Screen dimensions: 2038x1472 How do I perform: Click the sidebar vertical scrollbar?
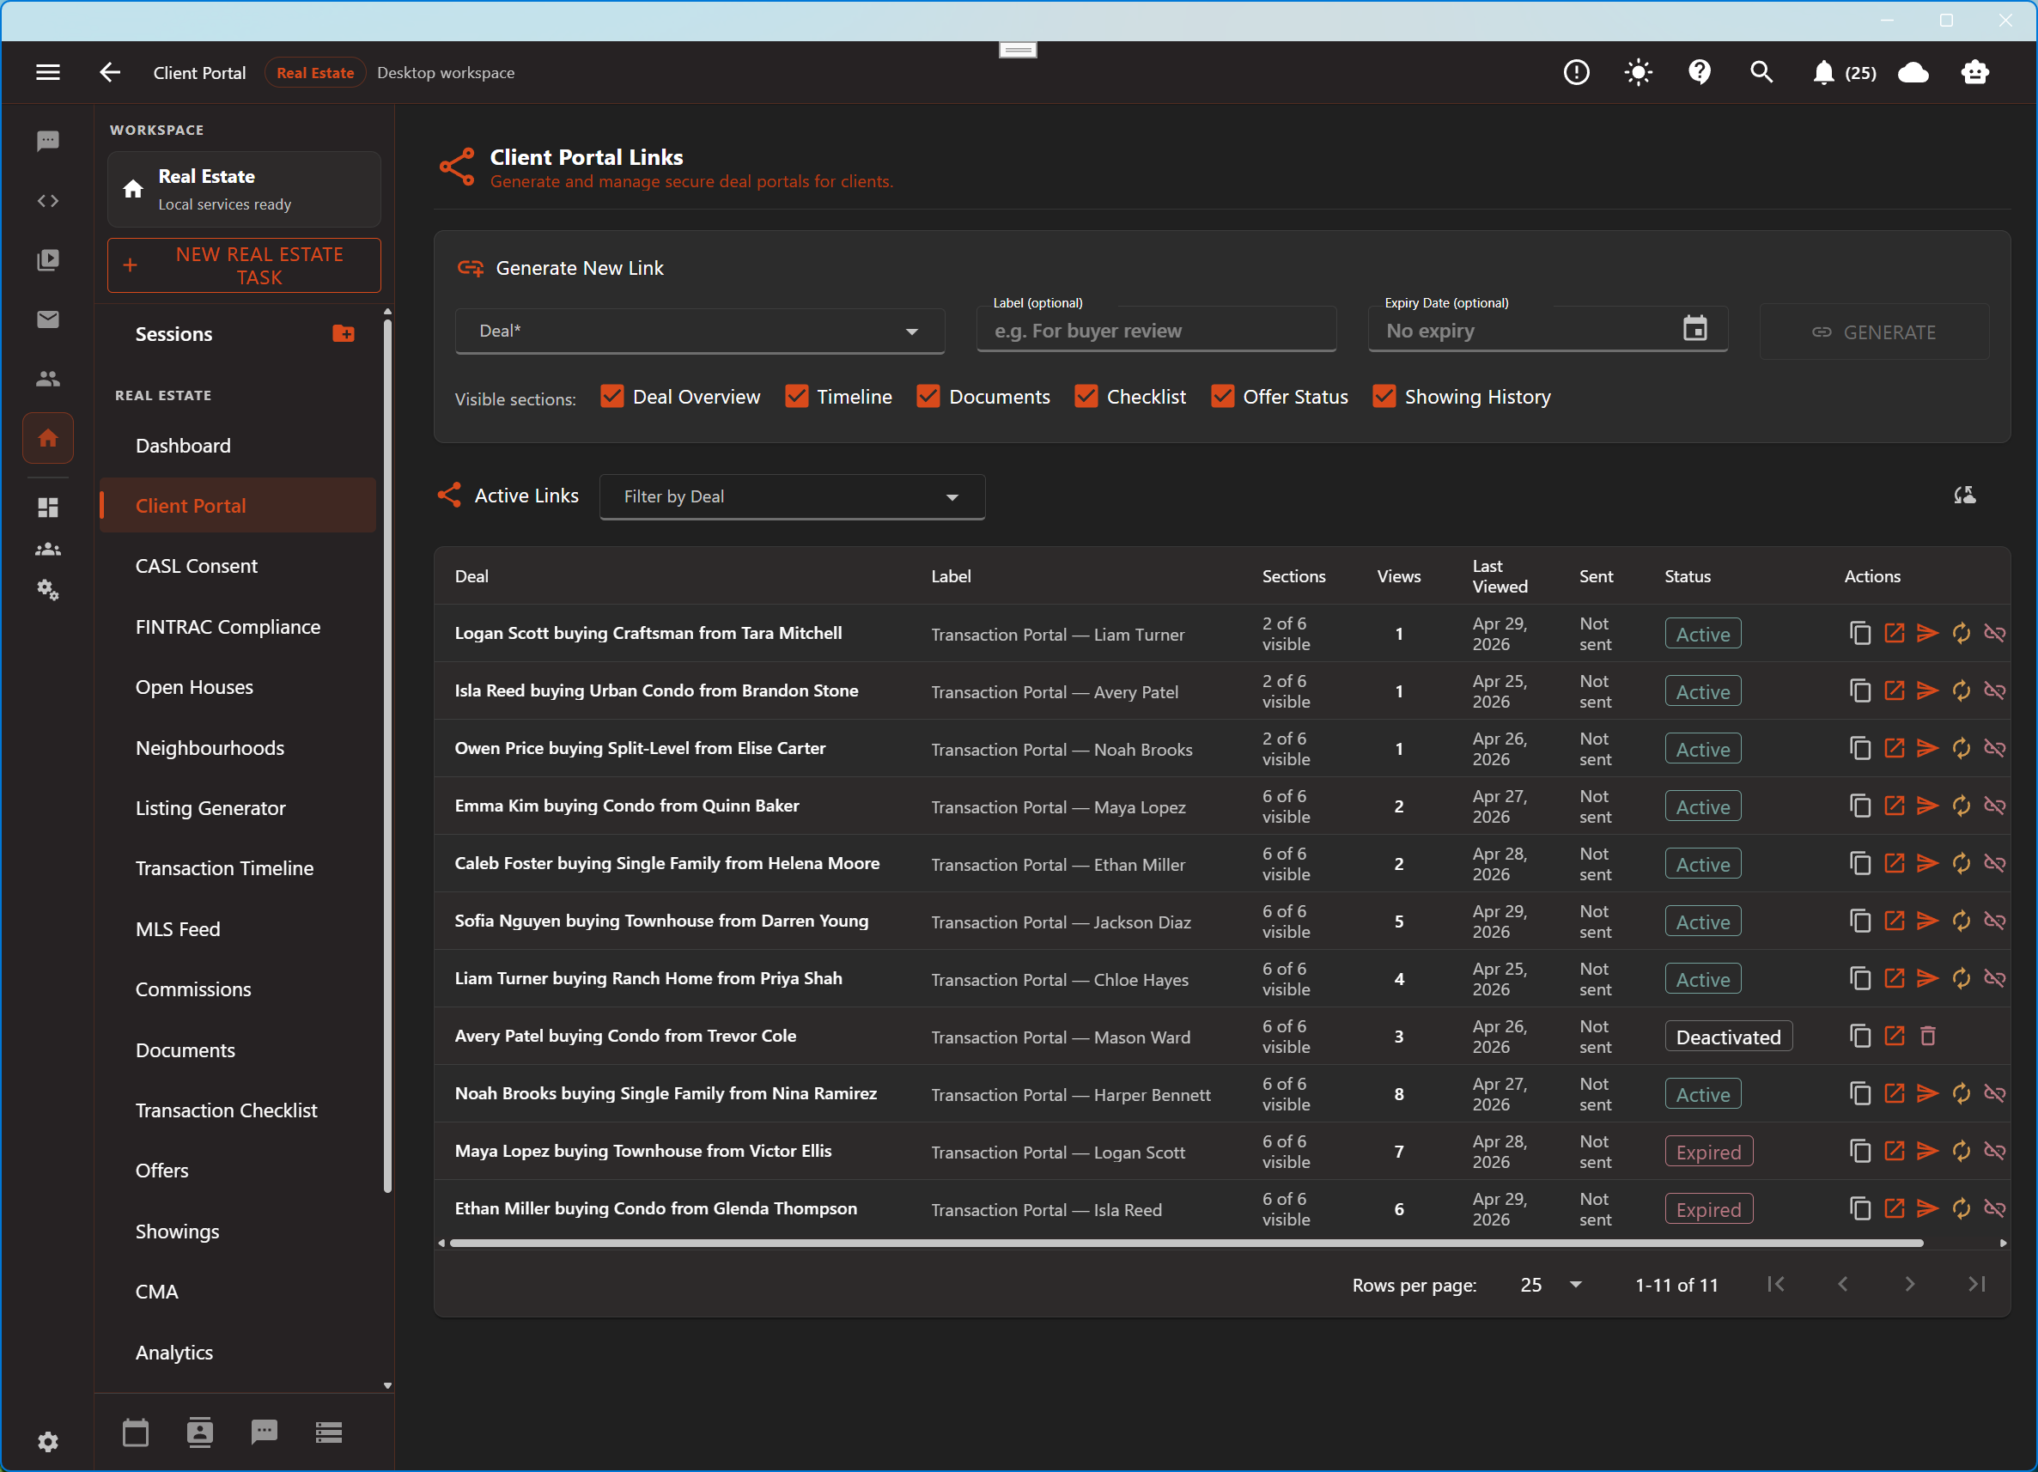[387, 755]
